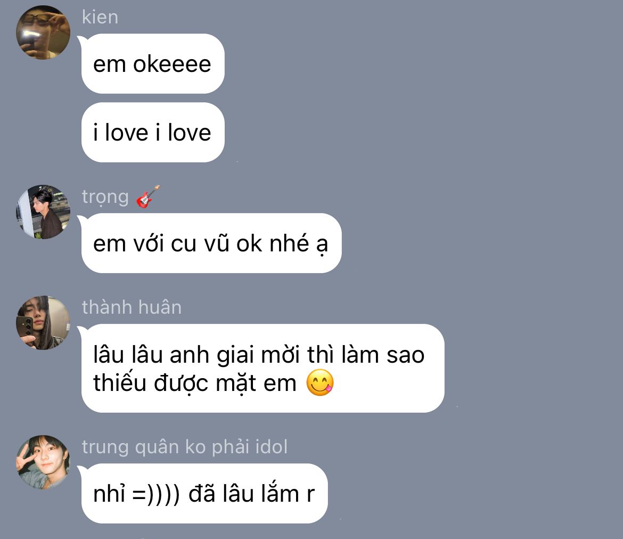Tap the word 'okeeee' in first bubble
This screenshot has height=539, width=623.
point(172,64)
